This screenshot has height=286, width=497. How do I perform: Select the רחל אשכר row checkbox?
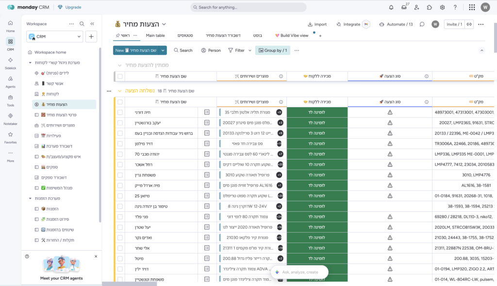tap(120, 164)
